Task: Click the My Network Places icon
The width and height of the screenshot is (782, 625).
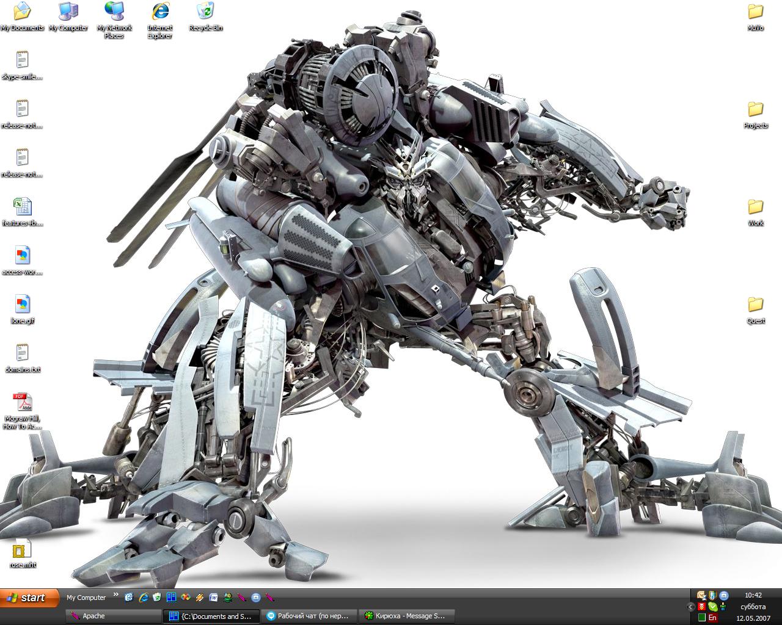Action: pyautogui.click(x=114, y=12)
